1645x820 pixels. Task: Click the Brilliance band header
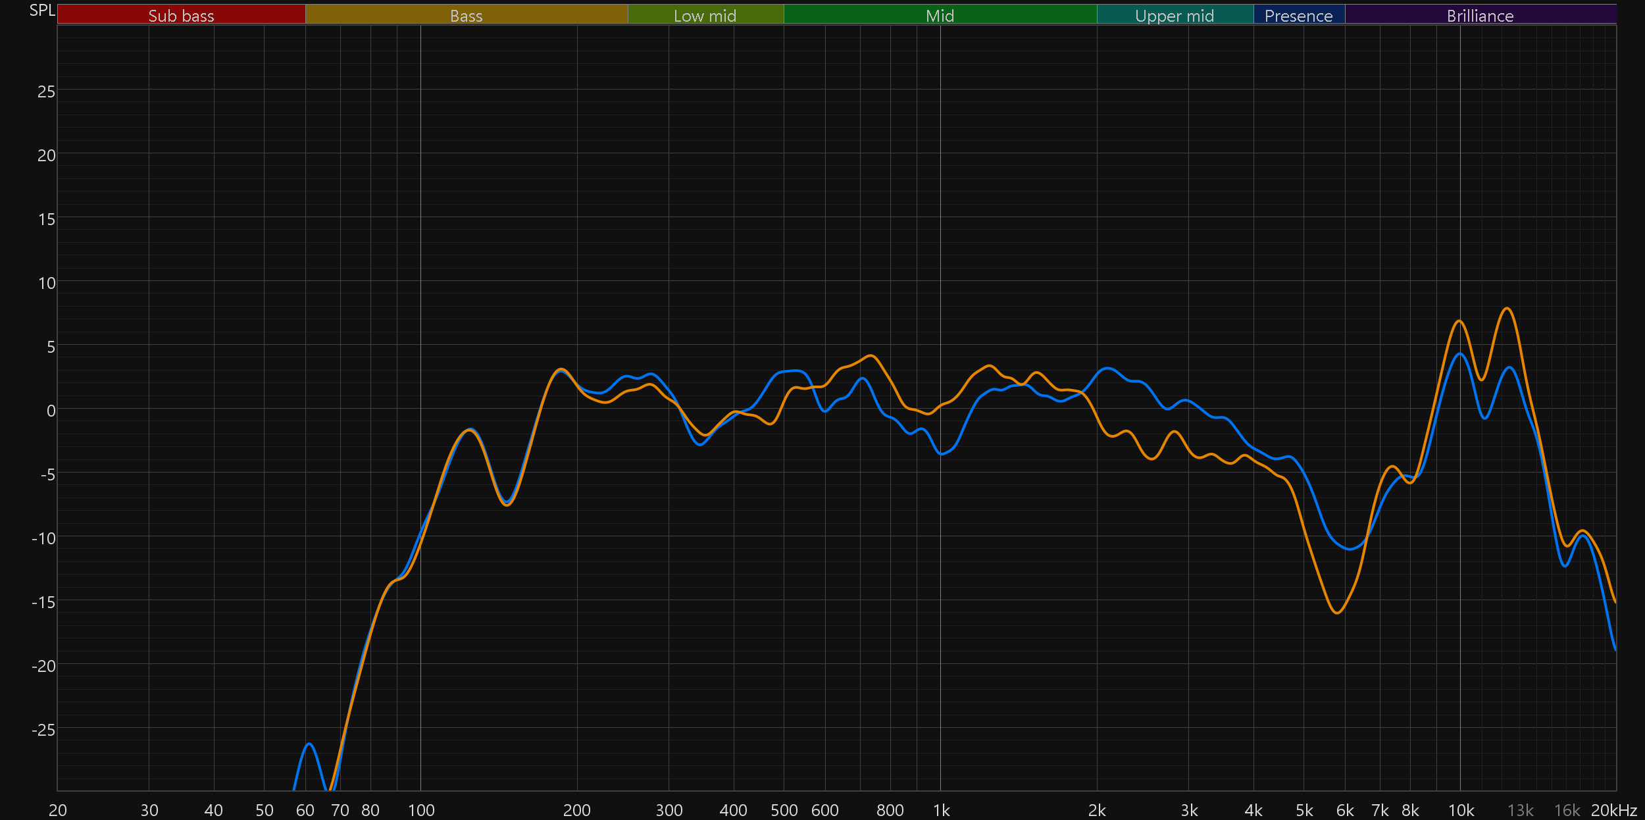click(x=1480, y=15)
